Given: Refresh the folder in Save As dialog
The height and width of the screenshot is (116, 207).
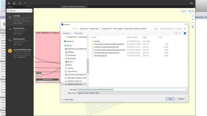Looking at the screenshot, I should click(x=157, y=29).
